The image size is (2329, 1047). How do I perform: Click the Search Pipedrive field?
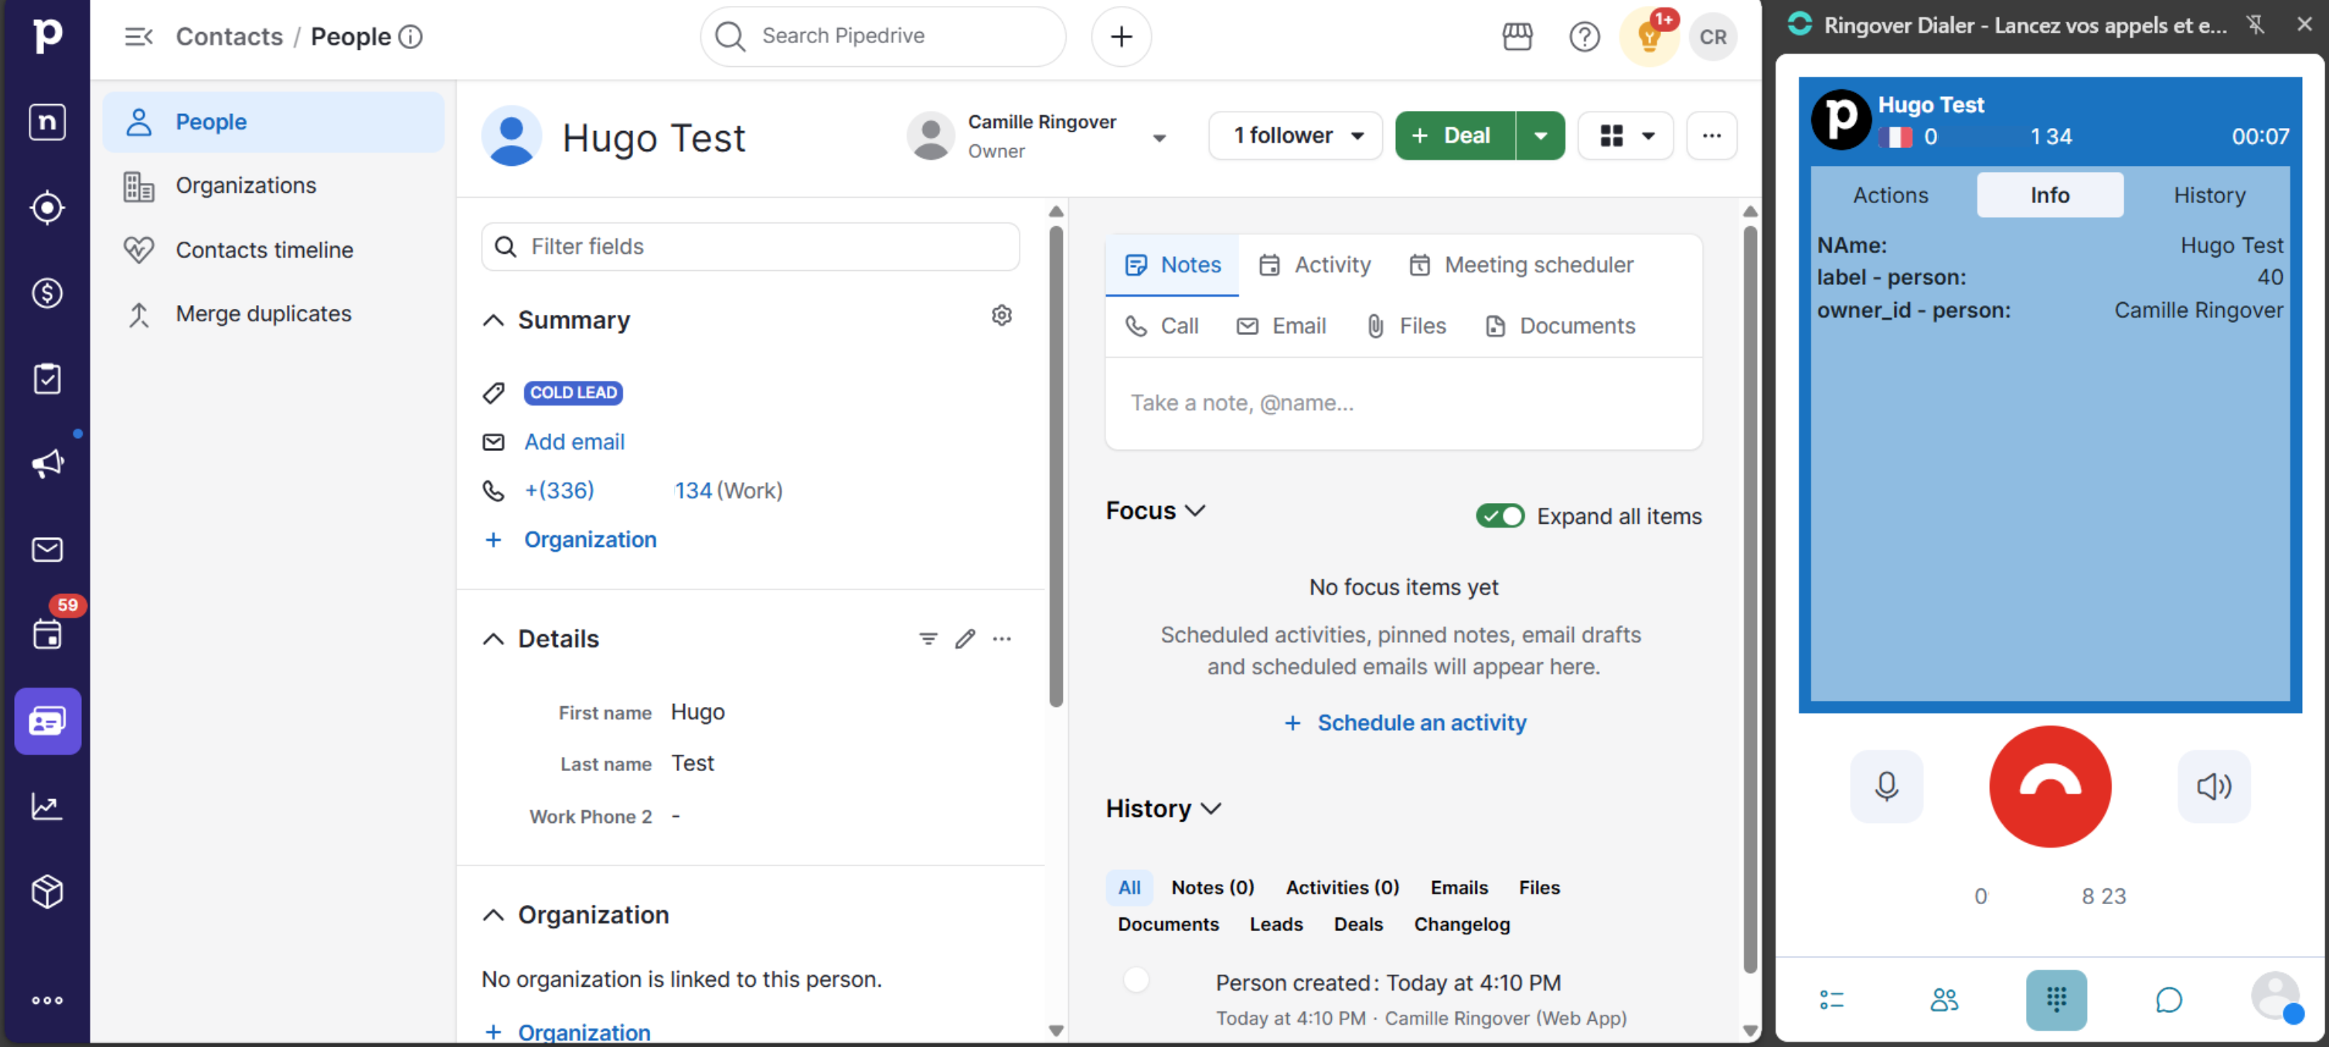coord(883,36)
